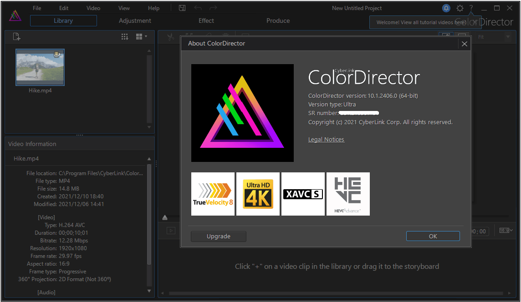Click the Video Information panel header
521x302 pixels.
point(80,144)
